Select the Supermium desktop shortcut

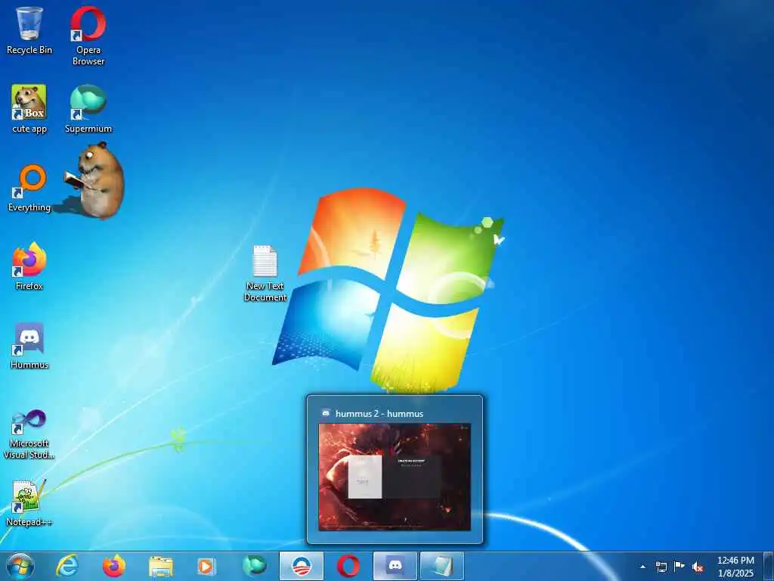click(x=88, y=109)
